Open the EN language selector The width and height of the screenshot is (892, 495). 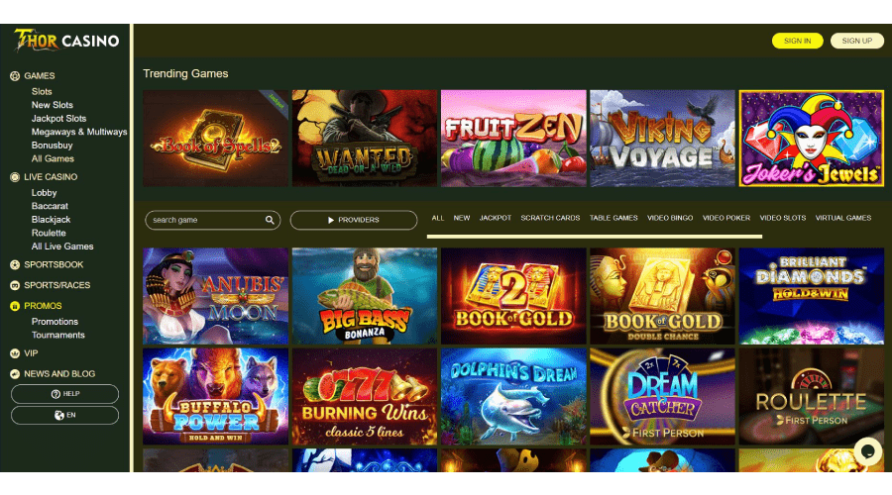tap(64, 415)
